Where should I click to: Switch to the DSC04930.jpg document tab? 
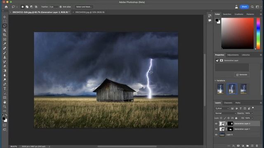[90, 12]
